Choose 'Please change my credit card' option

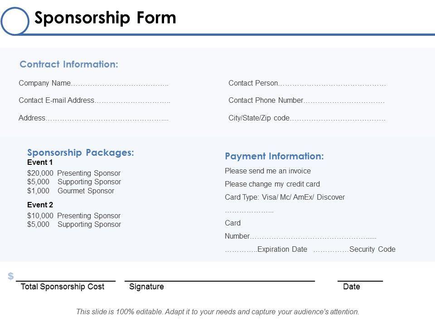(272, 184)
